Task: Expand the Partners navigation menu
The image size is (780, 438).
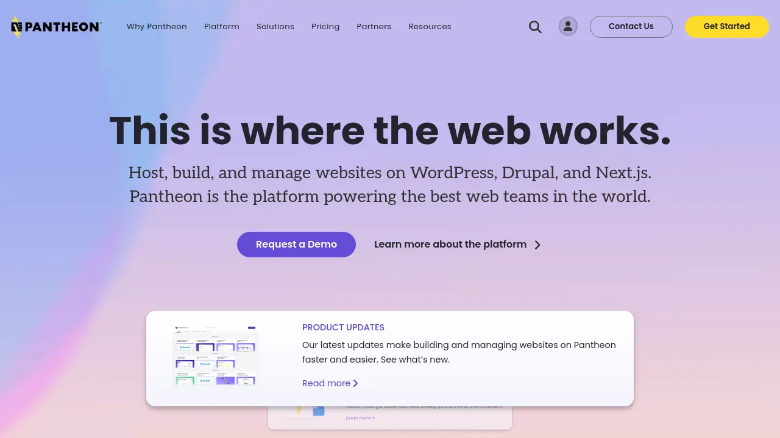Action: pos(374,27)
